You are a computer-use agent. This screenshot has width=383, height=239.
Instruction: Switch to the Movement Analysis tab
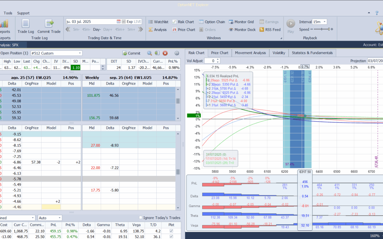[x=250, y=53]
